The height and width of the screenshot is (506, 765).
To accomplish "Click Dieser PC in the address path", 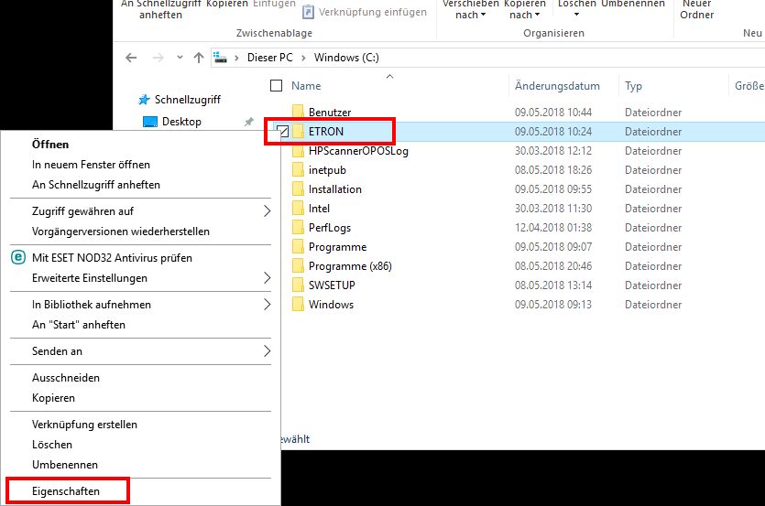I will (272, 58).
